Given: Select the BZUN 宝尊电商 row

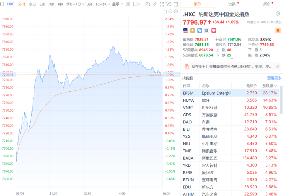Looking at the screenshot, I should [230, 180].
